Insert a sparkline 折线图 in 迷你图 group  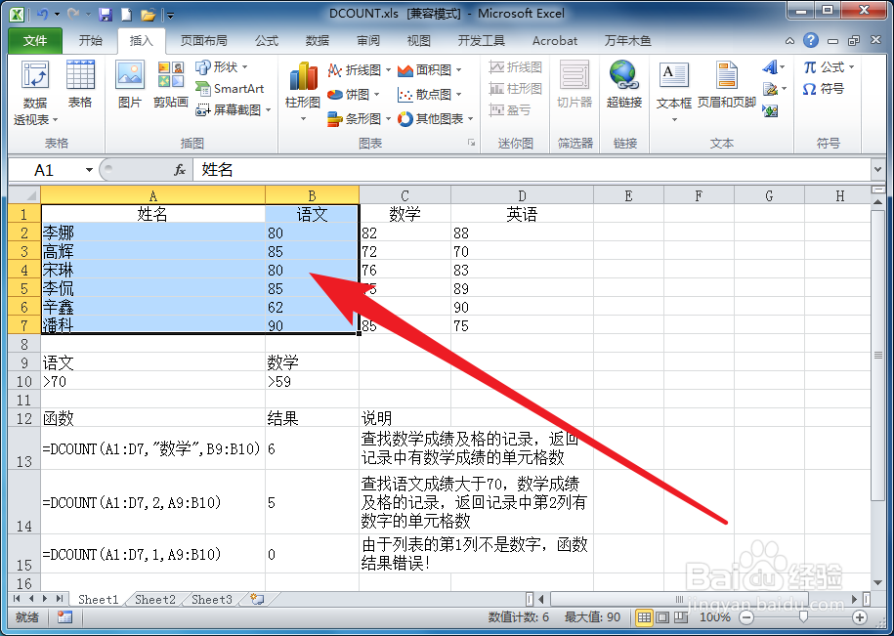coord(516,67)
